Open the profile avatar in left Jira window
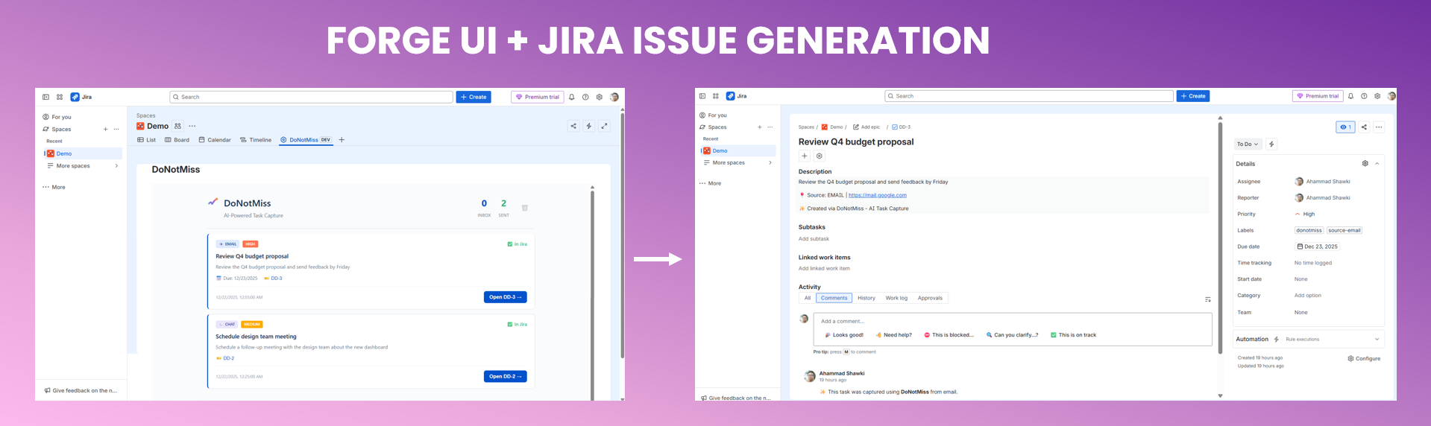 coord(614,97)
